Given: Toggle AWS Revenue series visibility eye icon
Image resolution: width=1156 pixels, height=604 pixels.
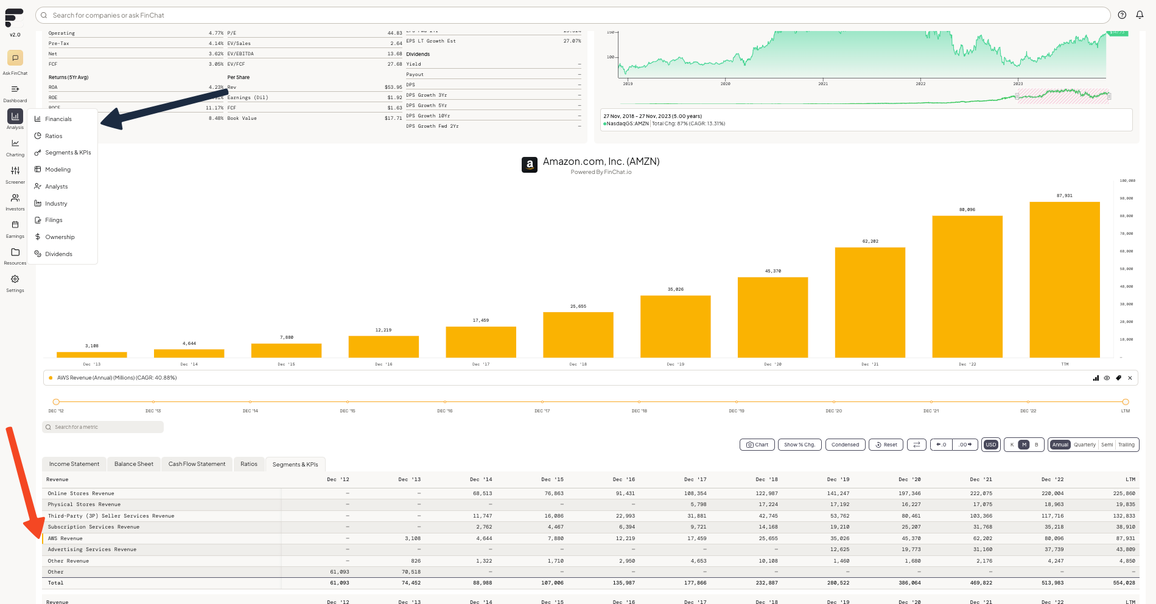Looking at the screenshot, I should point(1107,378).
